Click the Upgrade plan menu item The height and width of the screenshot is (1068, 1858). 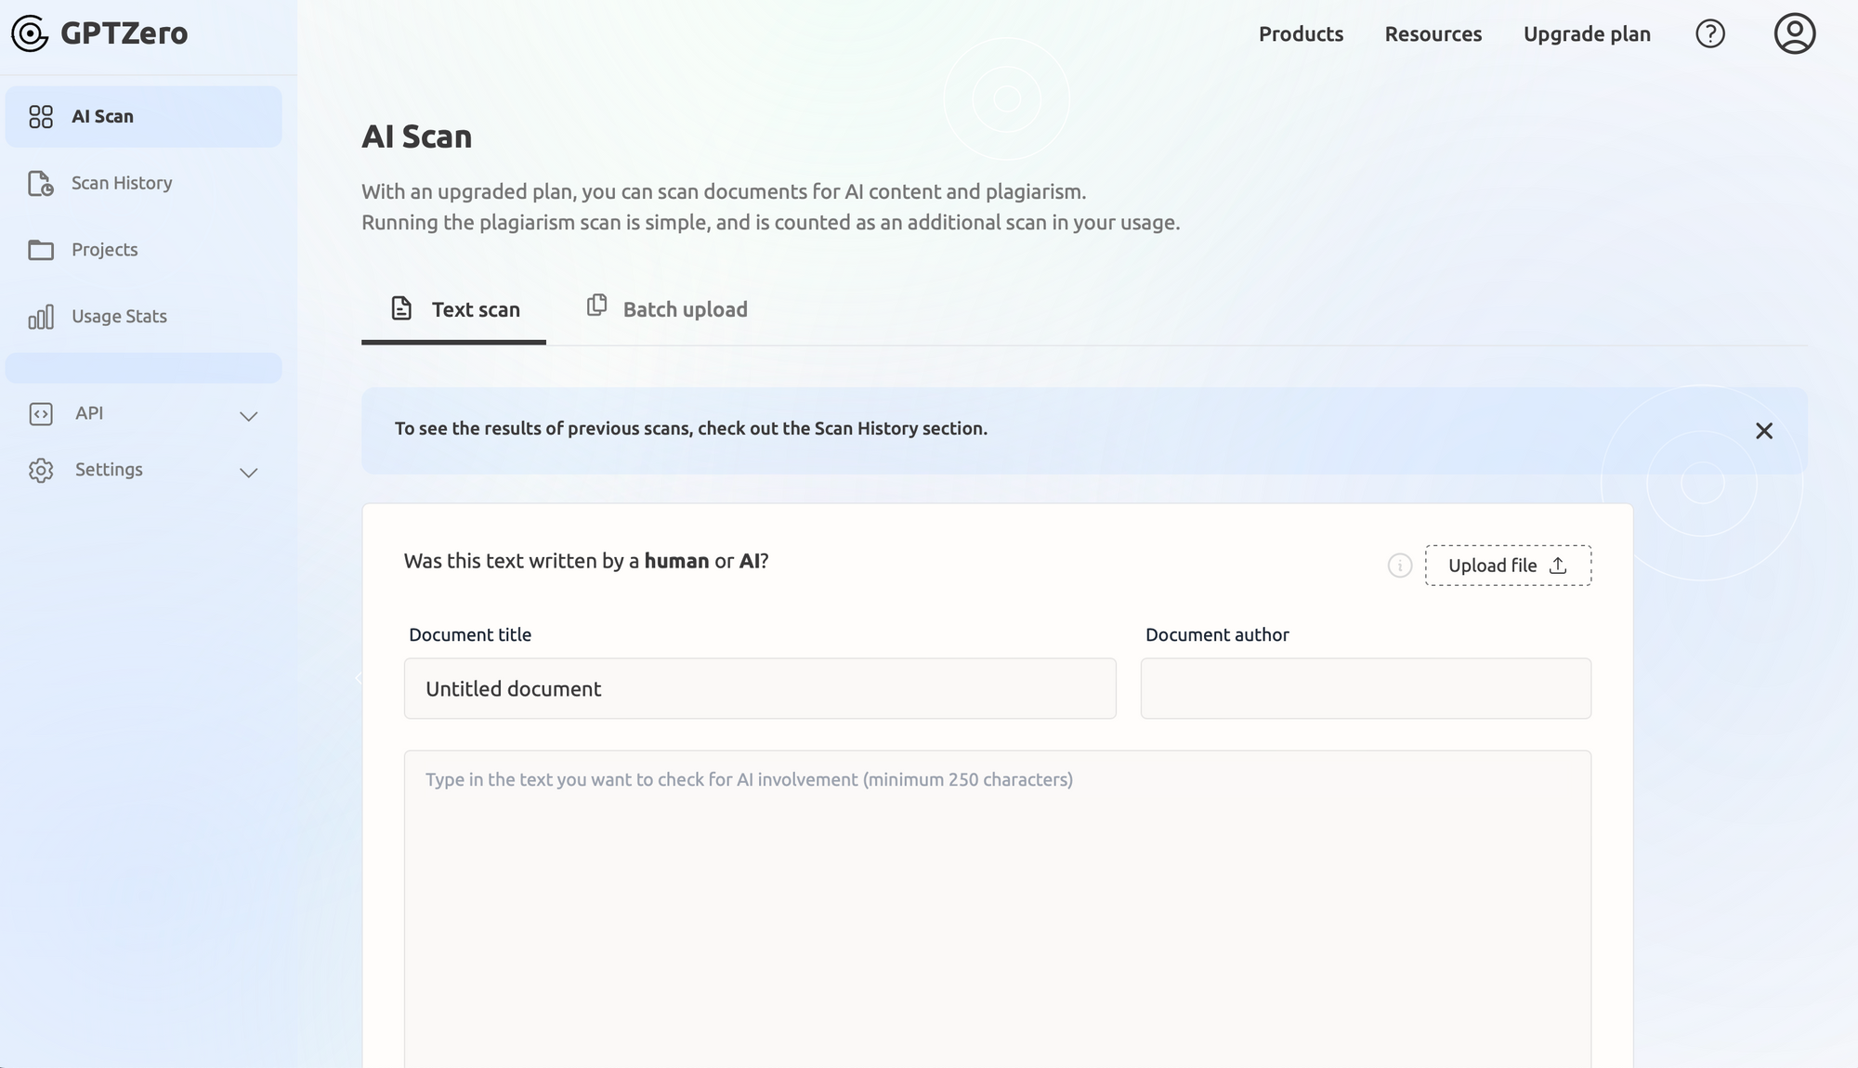click(1588, 33)
